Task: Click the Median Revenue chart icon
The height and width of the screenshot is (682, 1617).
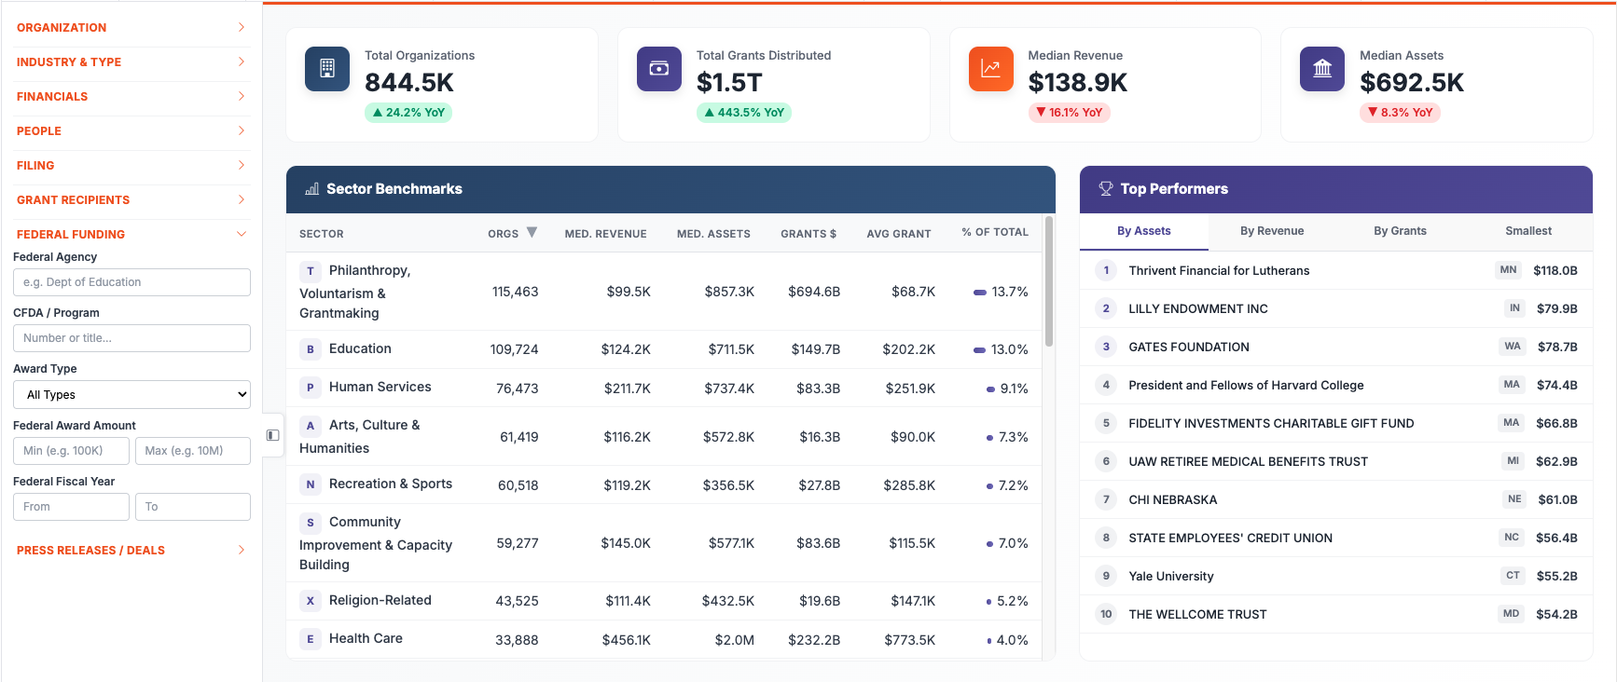Action: coord(990,69)
